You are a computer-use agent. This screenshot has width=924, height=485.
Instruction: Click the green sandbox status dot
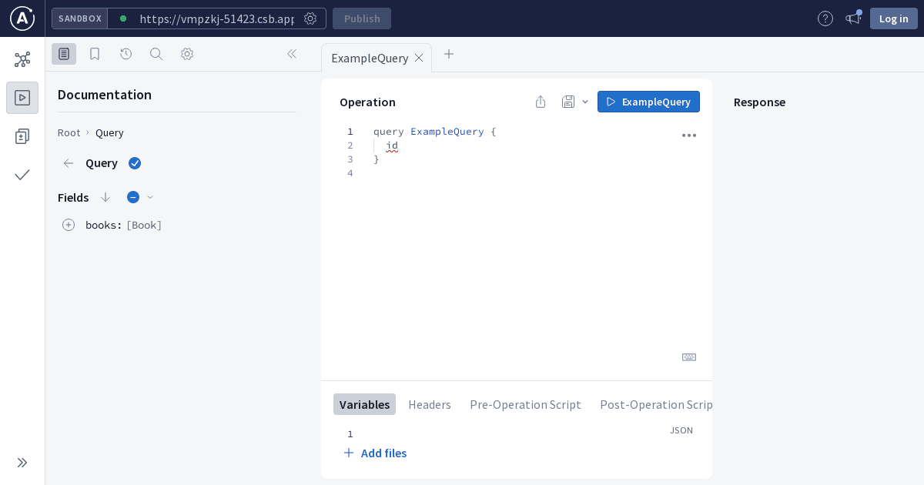[x=123, y=18]
